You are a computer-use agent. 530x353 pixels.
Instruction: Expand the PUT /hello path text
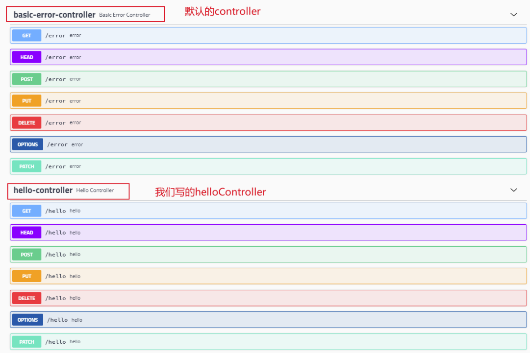pos(55,276)
